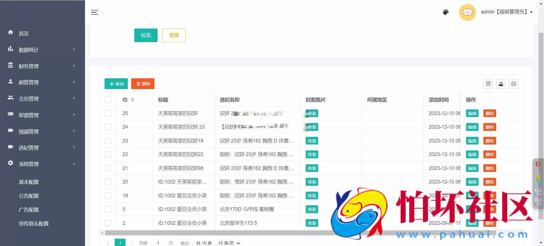Click 删除 for row ID 20
This screenshot has height=246, width=544.
(x=490, y=182)
